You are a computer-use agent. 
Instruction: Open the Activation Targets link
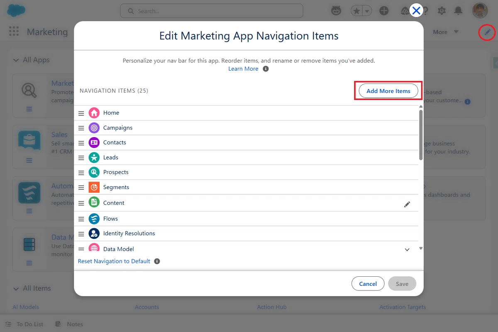pos(403,307)
